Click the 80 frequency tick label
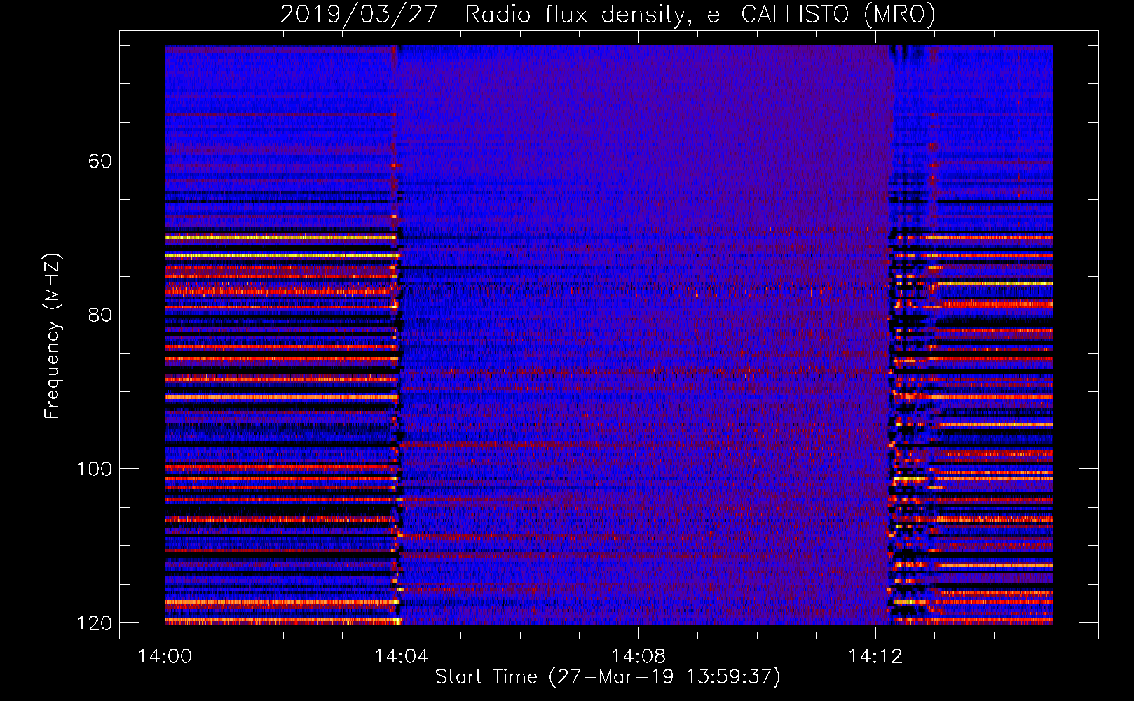The image size is (1134, 701). coord(100,315)
